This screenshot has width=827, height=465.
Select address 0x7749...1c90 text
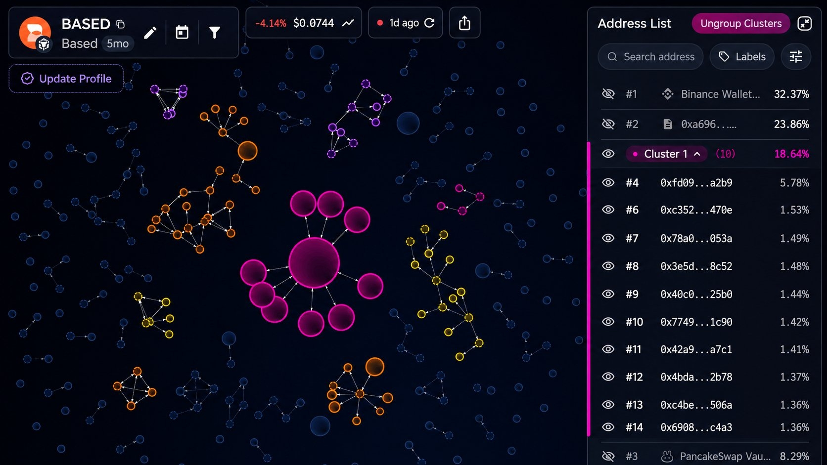point(696,322)
